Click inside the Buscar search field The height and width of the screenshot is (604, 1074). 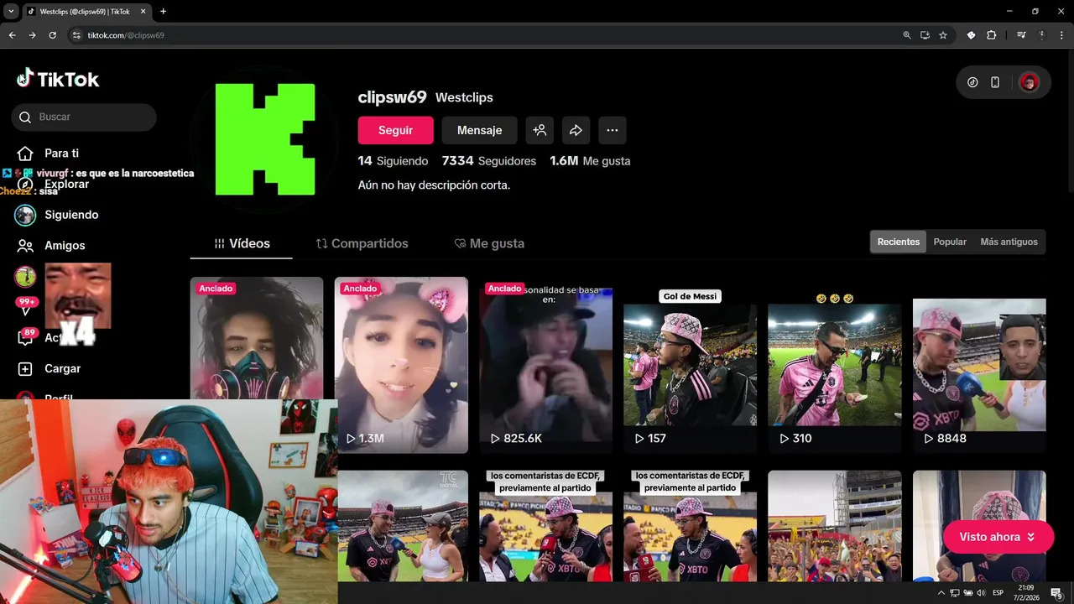pos(84,117)
